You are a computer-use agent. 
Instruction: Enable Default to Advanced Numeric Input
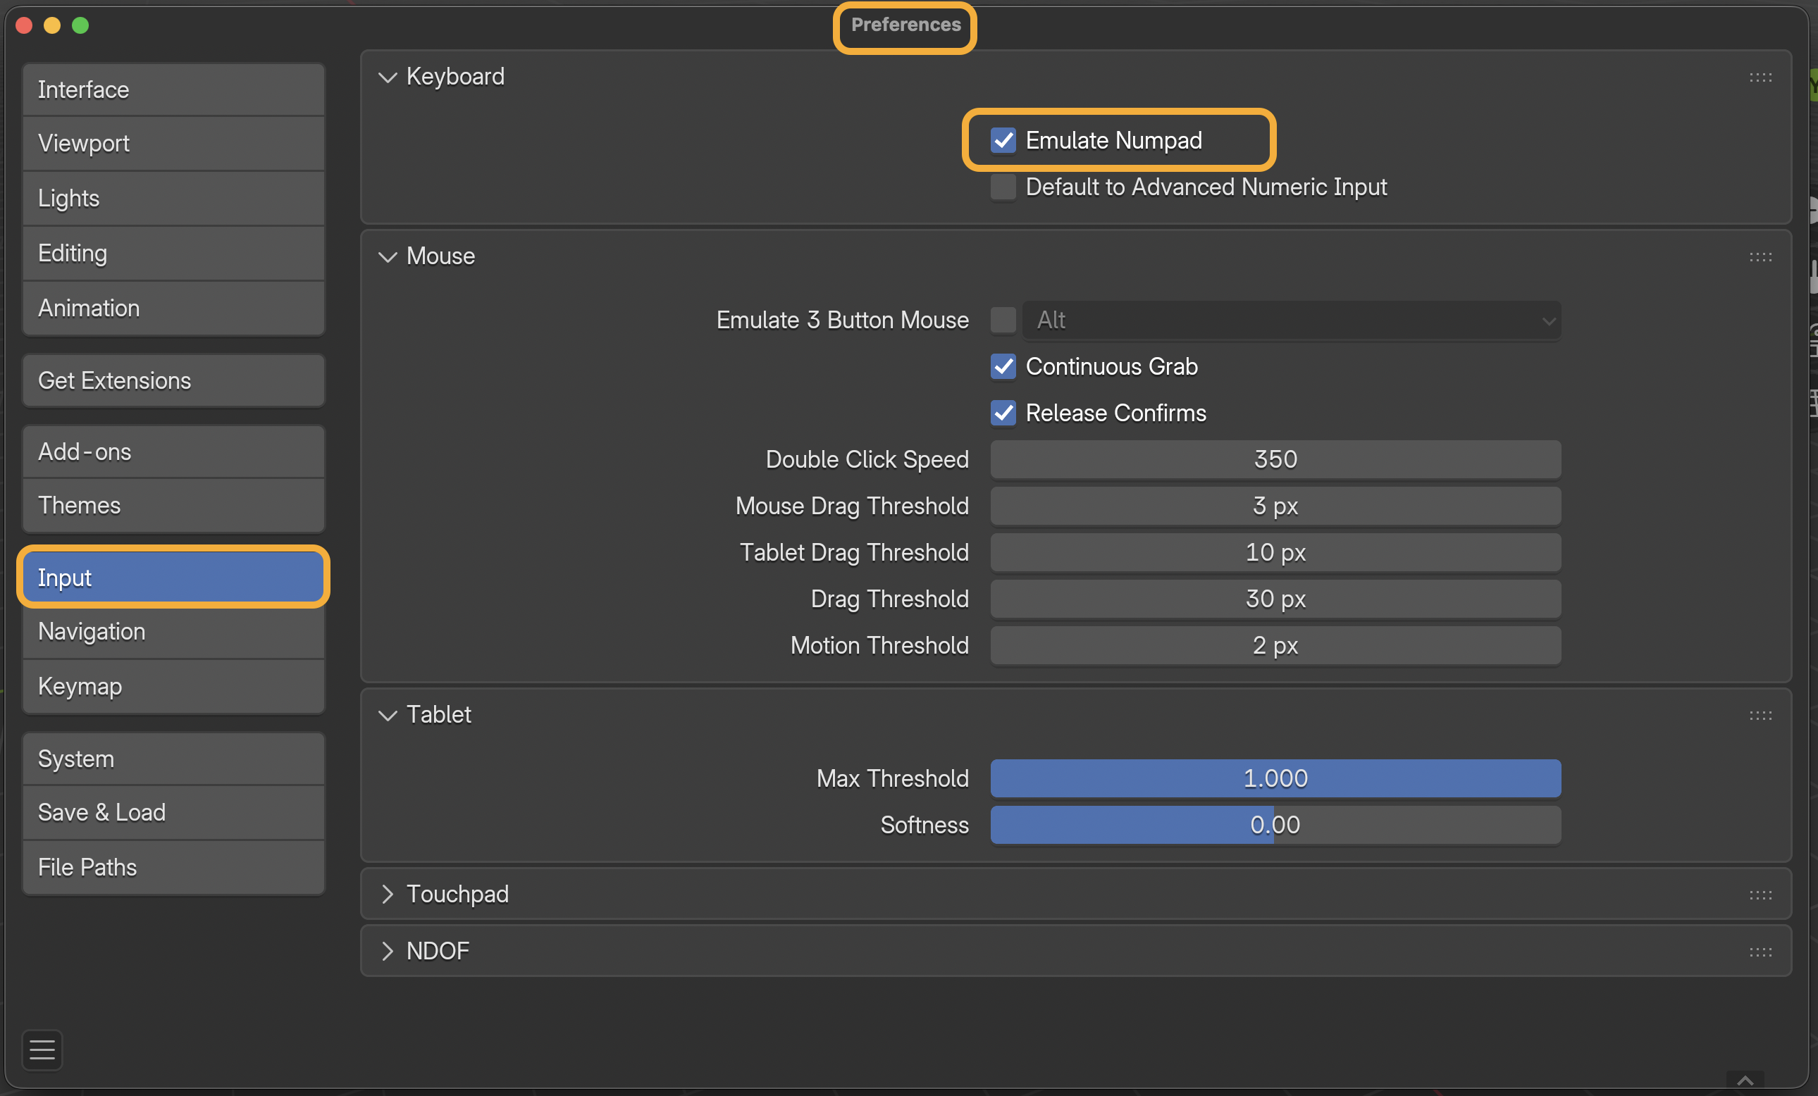point(1003,187)
